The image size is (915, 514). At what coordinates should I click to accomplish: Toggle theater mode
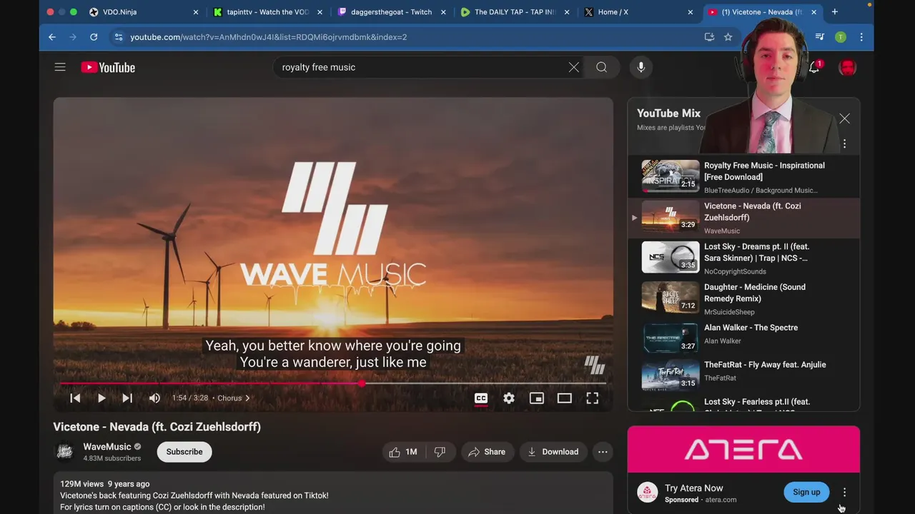(x=565, y=398)
